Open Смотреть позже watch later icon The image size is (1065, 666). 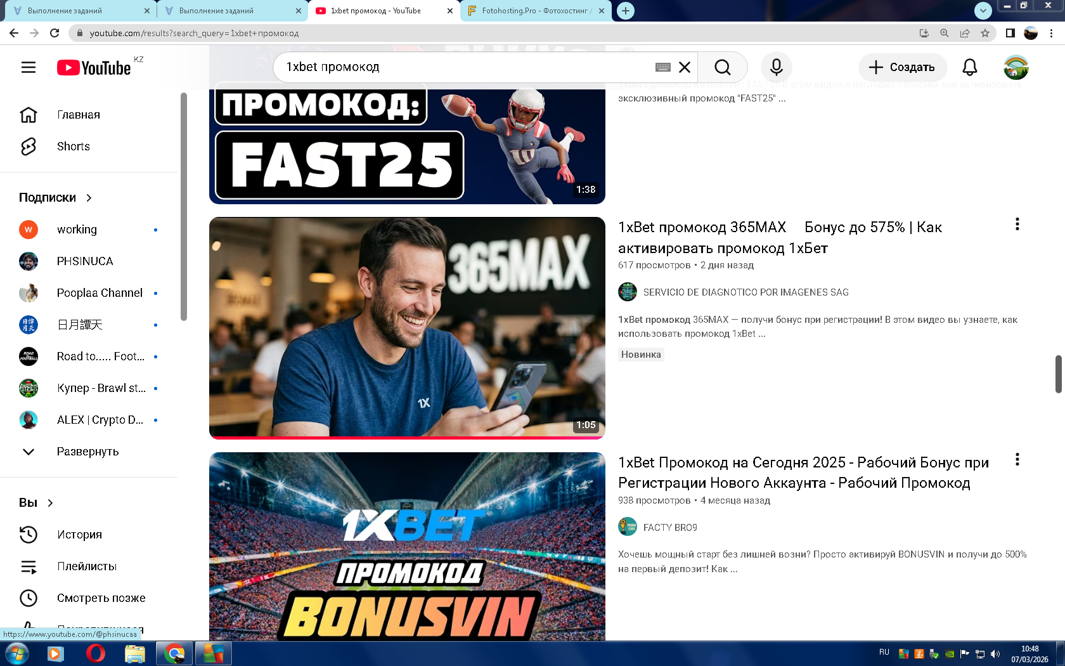click(29, 598)
